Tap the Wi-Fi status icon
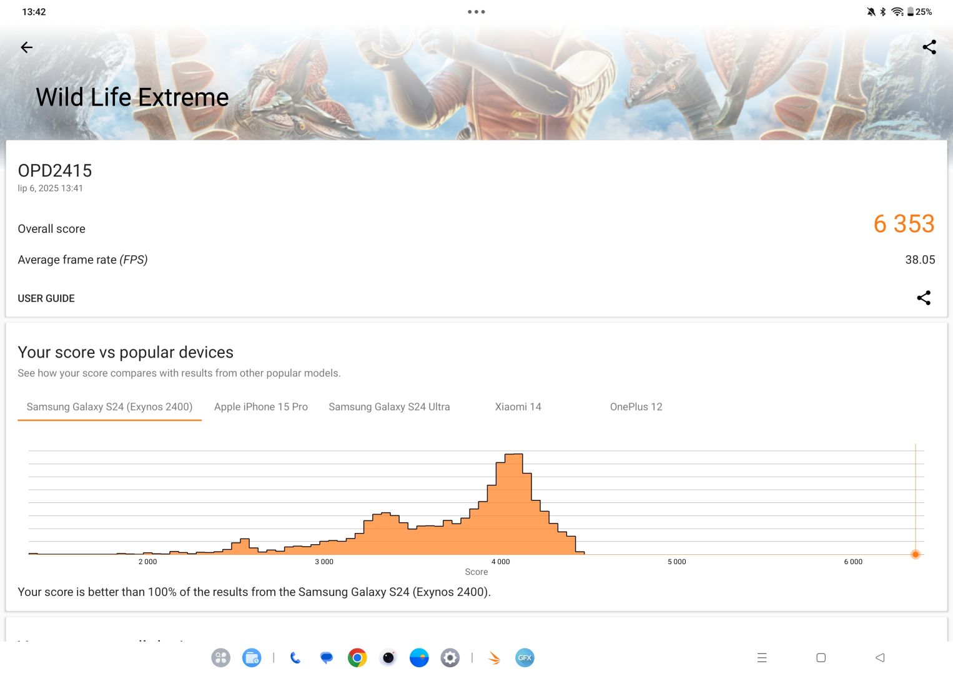 pos(897,12)
